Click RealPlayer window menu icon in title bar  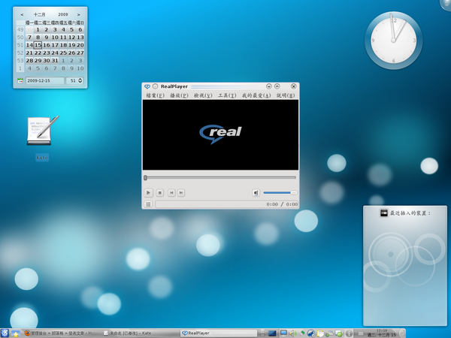pyautogui.click(x=147, y=86)
